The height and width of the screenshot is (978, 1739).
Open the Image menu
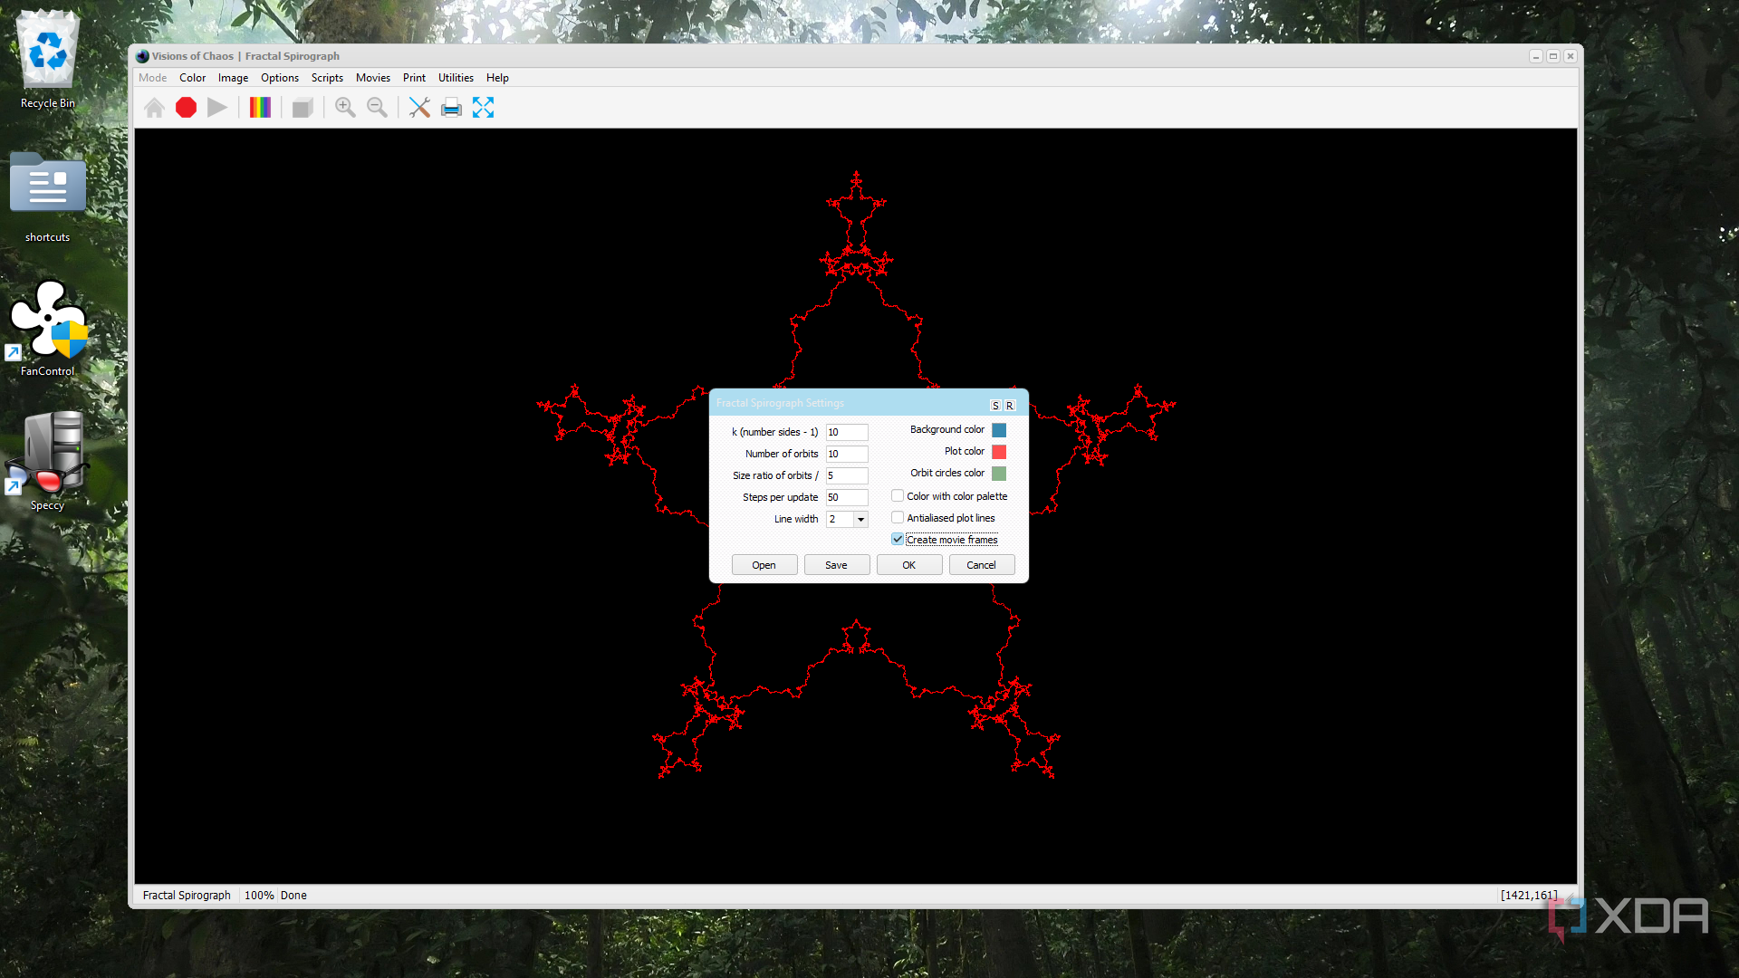point(233,78)
